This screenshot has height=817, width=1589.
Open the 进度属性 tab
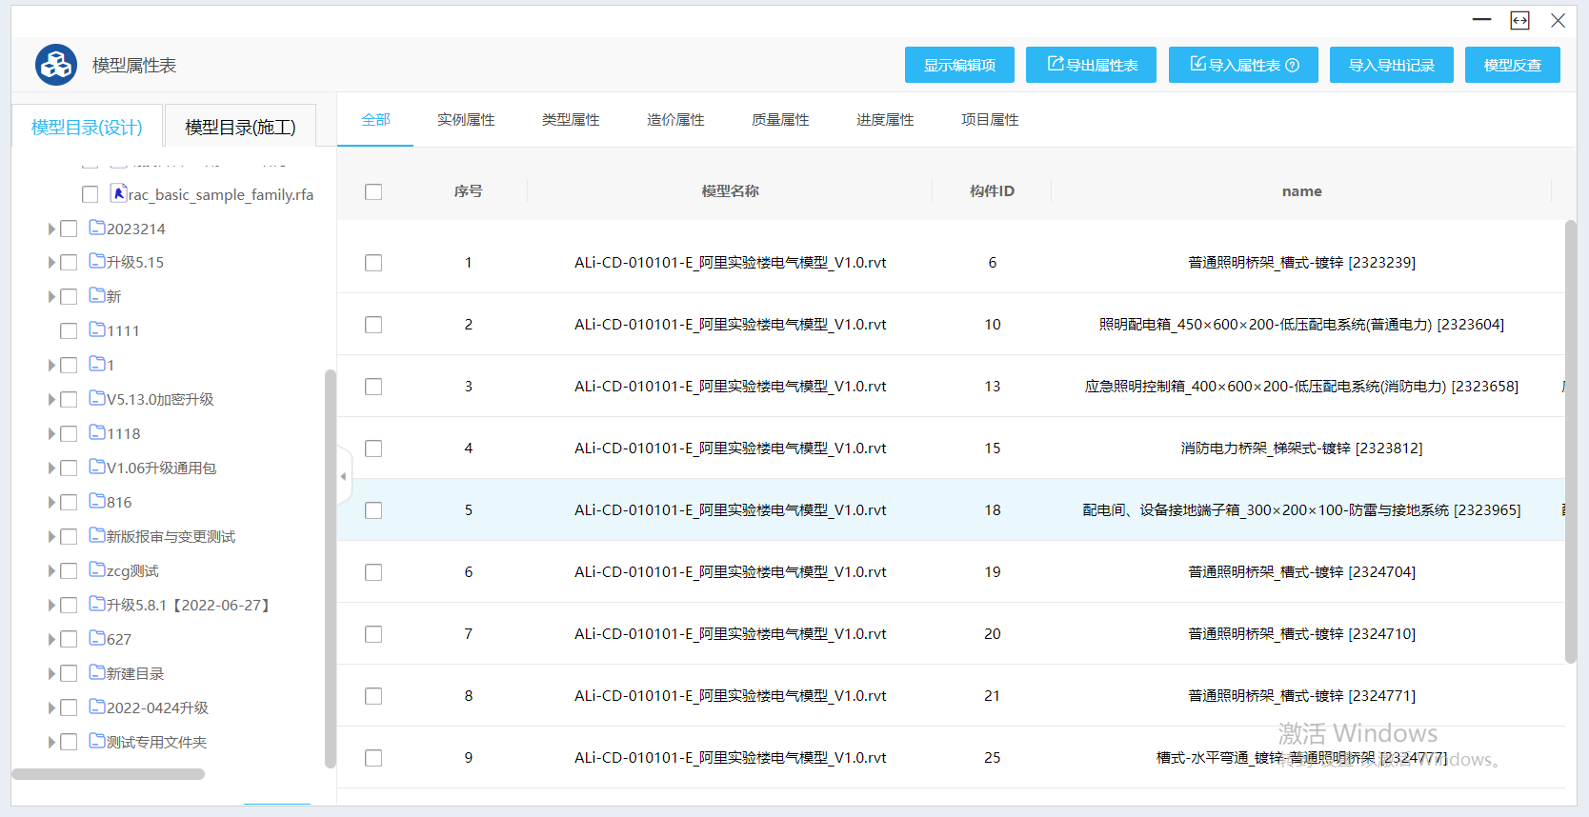point(885,119)
